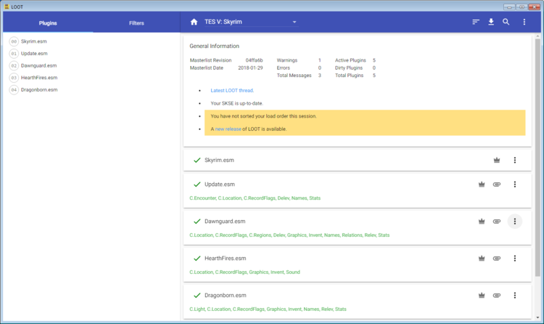Minimize the LOOT window

click(509, 7)
